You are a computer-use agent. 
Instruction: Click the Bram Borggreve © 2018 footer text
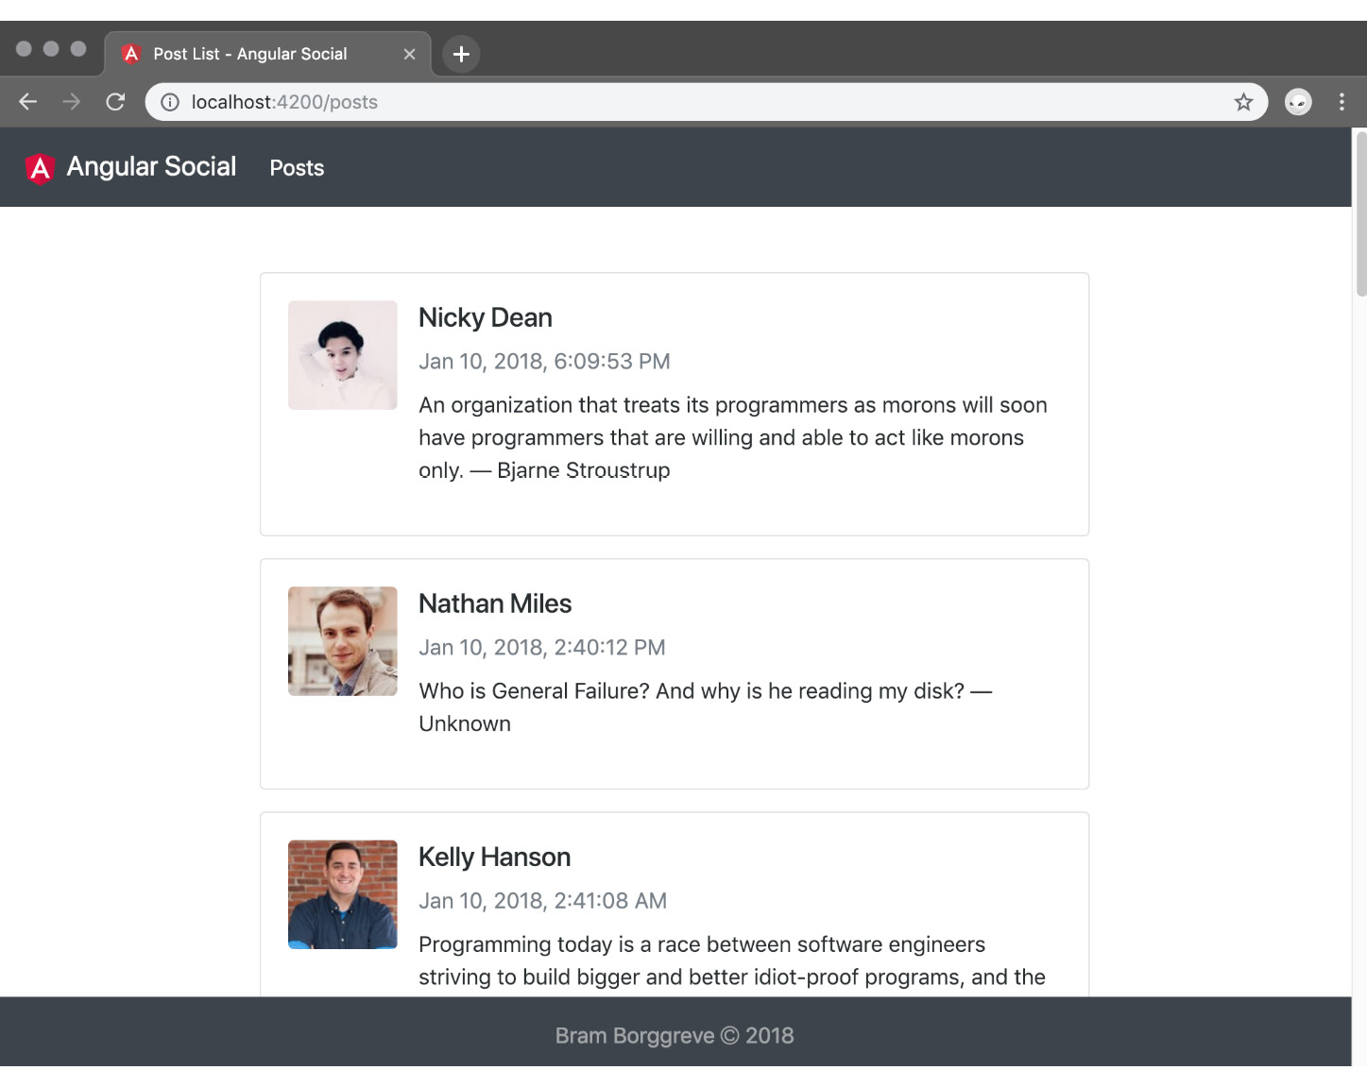click(x=675, y=1036)
